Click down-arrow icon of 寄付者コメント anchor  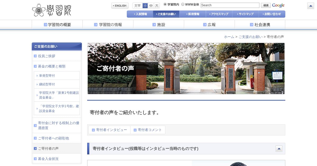[x=135, y=130]
